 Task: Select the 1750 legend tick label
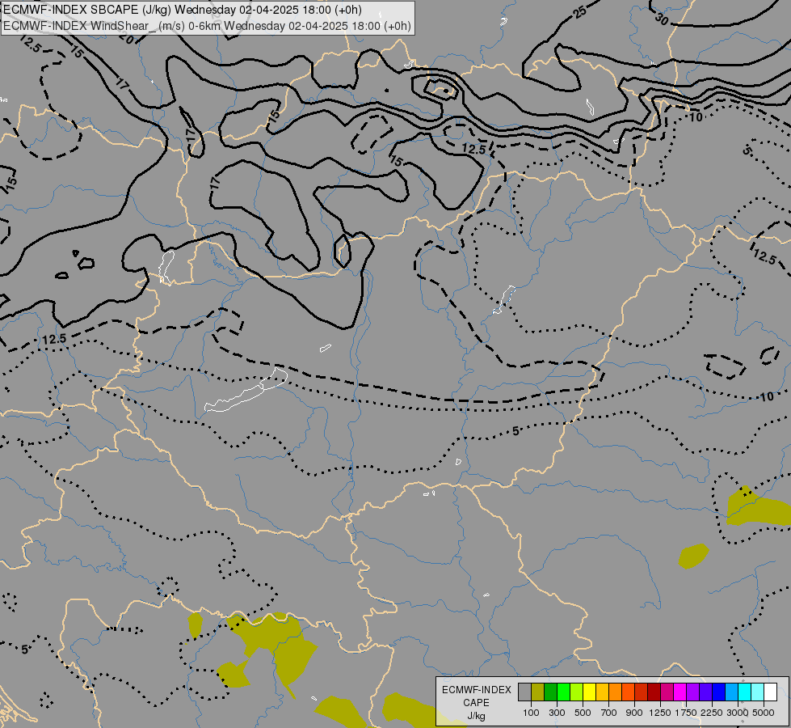pos(686,713)
